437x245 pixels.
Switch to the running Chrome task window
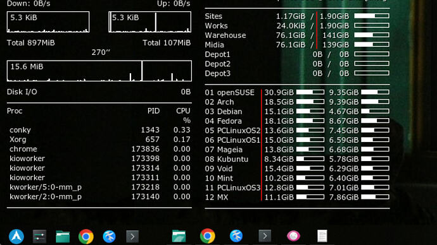(x=207, y=236)
